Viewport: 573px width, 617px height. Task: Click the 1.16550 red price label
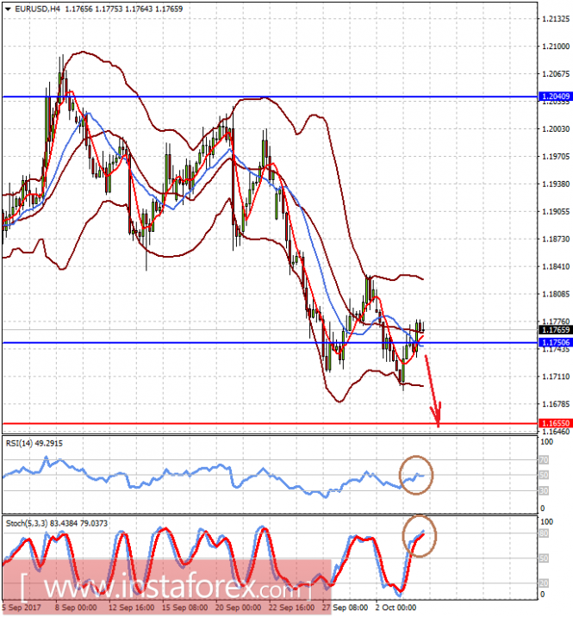coord(555,423)
